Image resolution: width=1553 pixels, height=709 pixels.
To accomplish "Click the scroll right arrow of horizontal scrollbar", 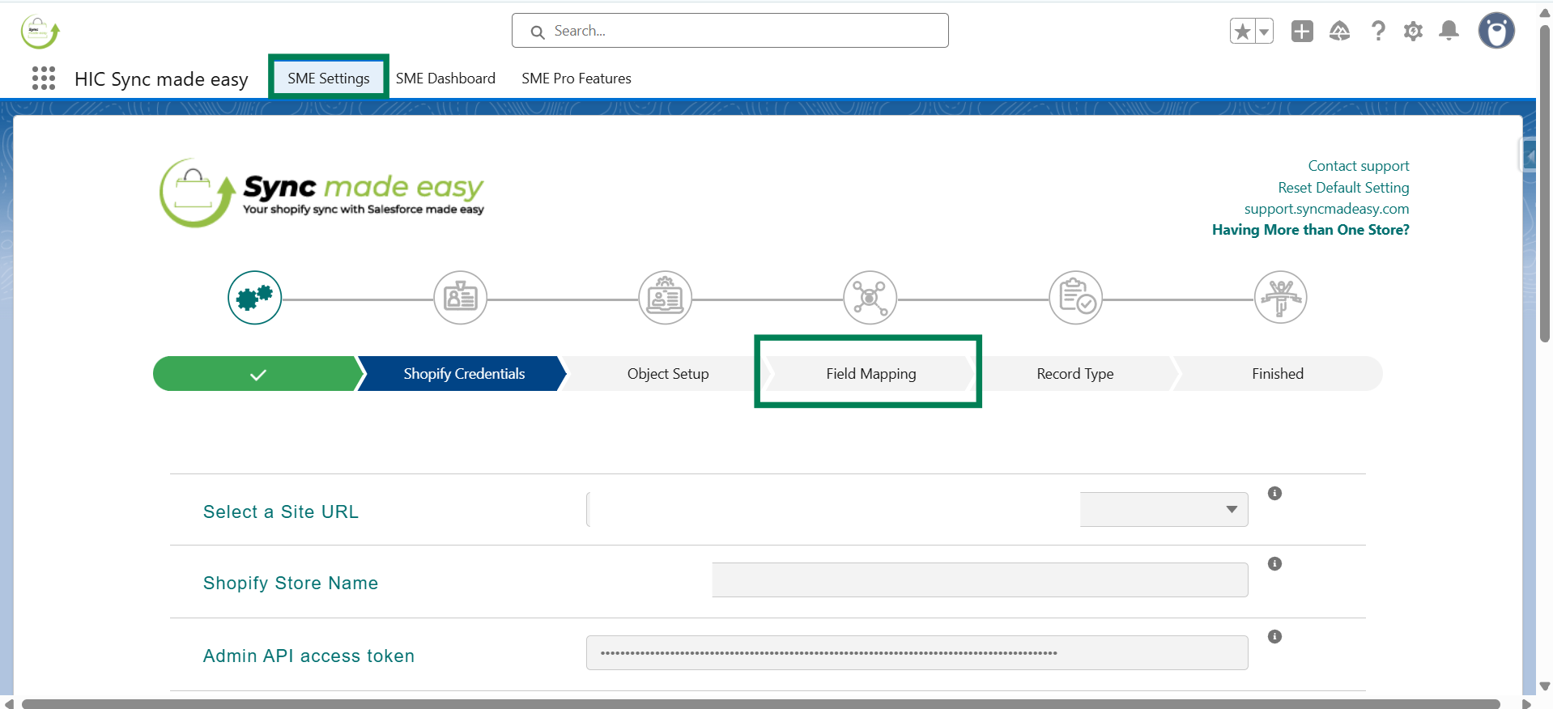I will pos(1527,703).
